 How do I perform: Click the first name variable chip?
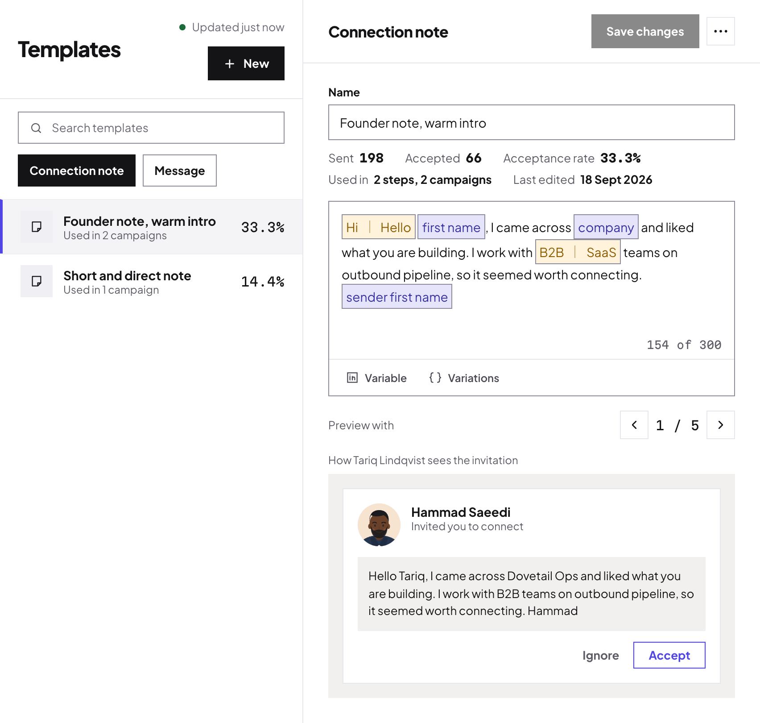click(451, 227)
